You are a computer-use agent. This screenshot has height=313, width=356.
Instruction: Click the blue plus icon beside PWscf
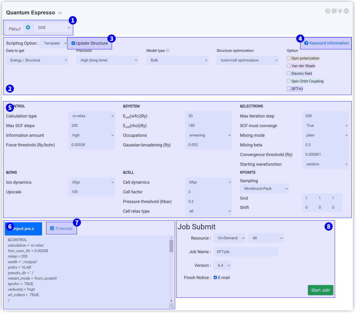(28, 27)
